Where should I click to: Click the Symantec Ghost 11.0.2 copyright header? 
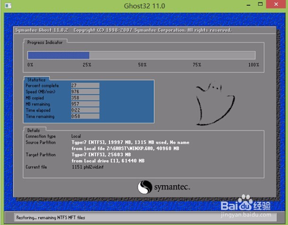point(123,30)
